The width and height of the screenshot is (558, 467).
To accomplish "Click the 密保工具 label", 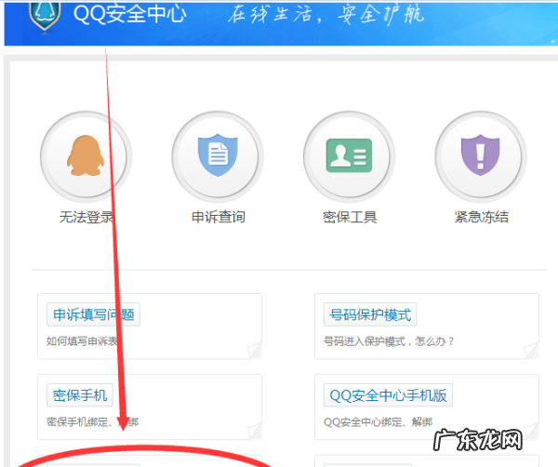I will pyautogui.click(x=350, y=217).
